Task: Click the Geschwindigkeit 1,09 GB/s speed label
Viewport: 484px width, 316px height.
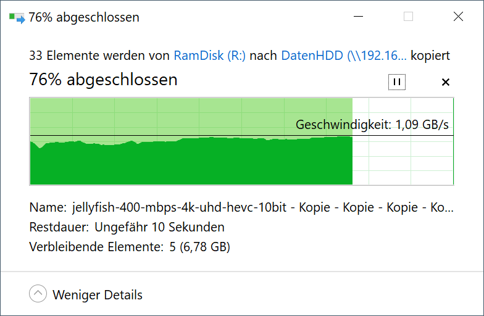Action: click(372, 125)
